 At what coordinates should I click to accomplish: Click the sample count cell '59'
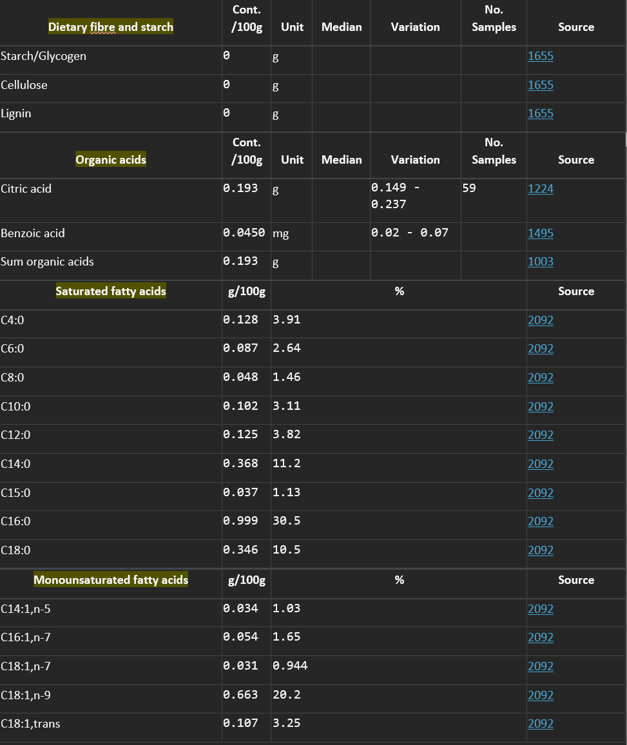[x=469, y=188]
